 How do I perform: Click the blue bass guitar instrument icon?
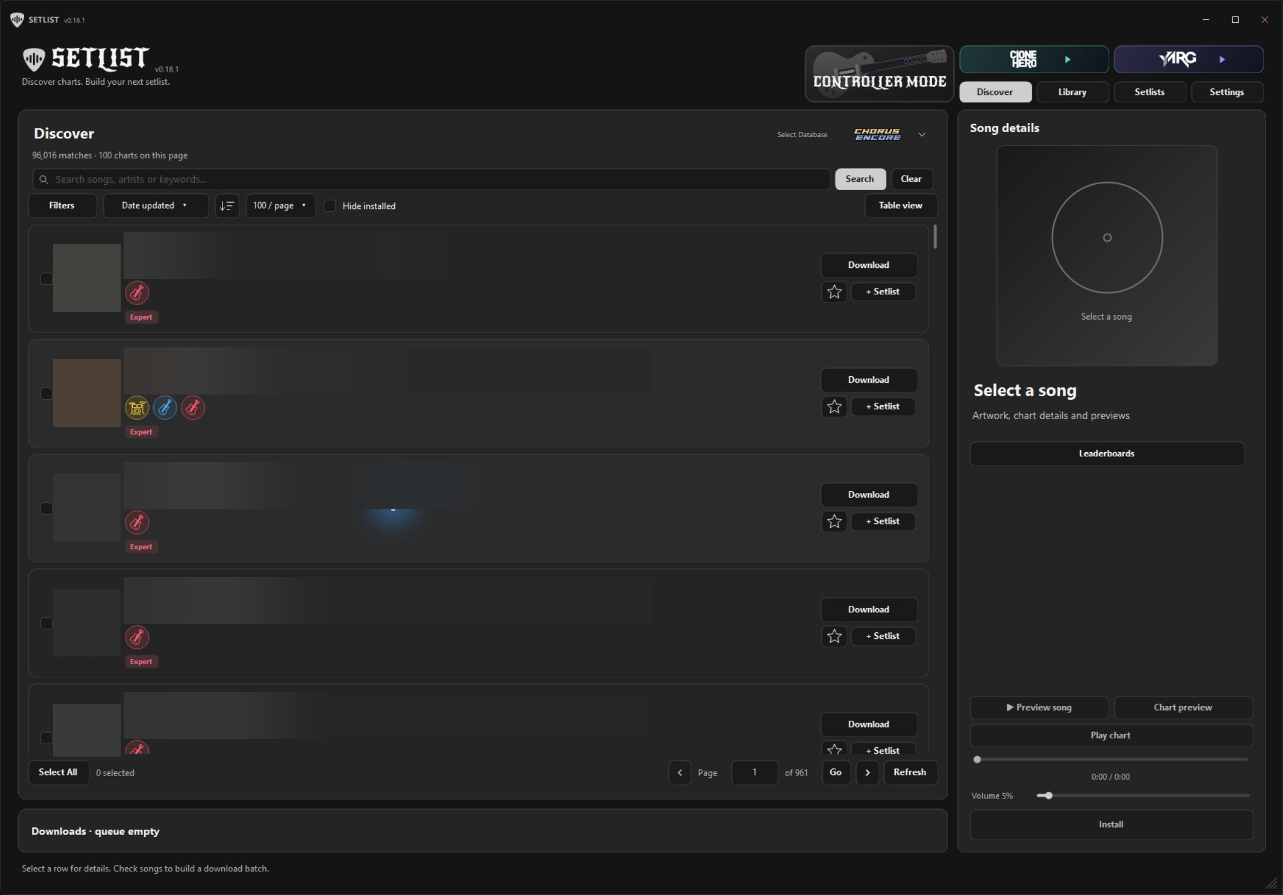(x=165, y=407)
